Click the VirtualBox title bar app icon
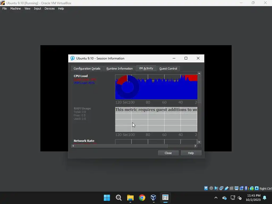Image resolution: width=272 pixels, height=204 pixels. (3, 3)
